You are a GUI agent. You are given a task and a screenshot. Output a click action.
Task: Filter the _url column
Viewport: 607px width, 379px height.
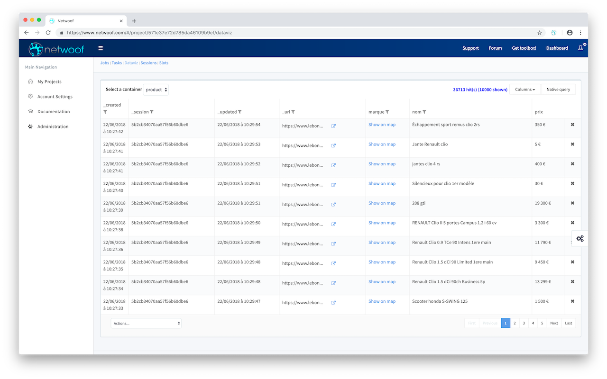[x=294, y=112]
